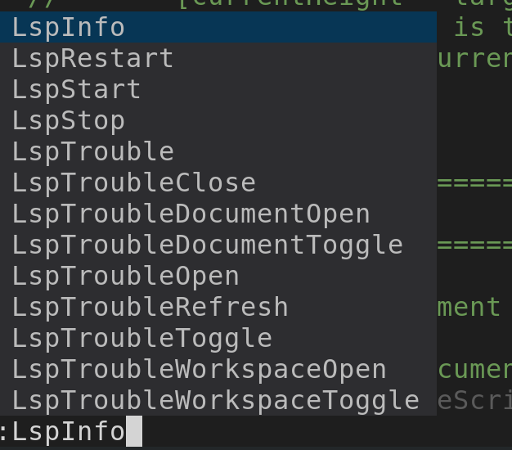Select the LspTroubleClose suggestion
The height and width of the screenshot is (450, 512).
click(218, 182)
